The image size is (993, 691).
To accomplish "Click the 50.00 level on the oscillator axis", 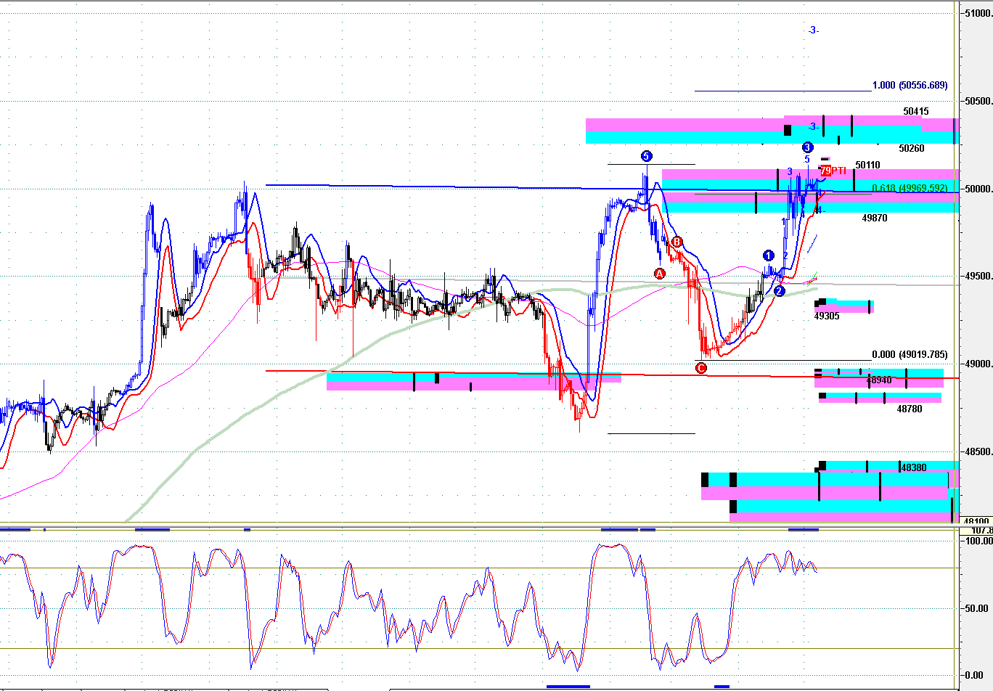I will [x=977, y=608].
